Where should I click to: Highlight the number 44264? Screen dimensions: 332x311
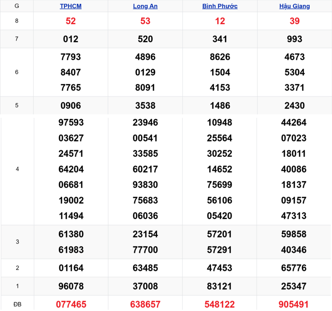[294, 123]
